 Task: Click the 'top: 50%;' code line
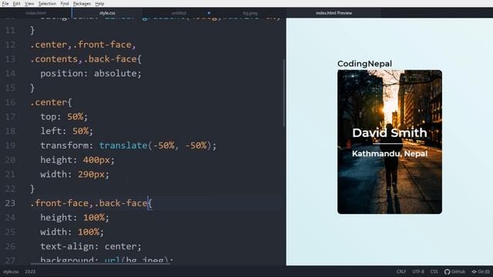pos(64,117)
